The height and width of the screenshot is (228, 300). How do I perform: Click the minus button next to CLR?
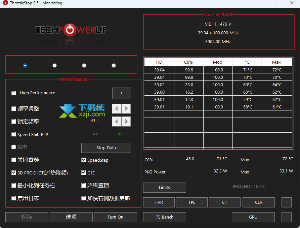(287, 202)
